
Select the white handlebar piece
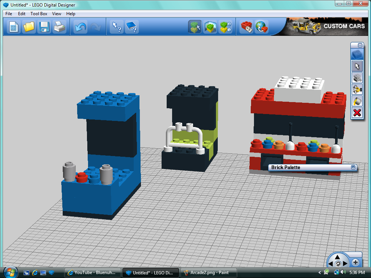point(184,138)
